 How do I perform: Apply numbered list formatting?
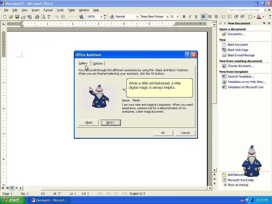point(224,17)
